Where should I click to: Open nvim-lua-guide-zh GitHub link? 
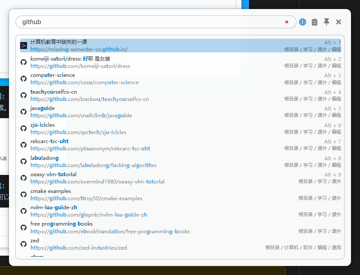[x=89, y=215]
